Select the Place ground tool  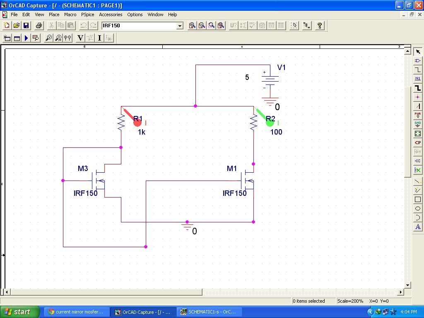(418, 125)
